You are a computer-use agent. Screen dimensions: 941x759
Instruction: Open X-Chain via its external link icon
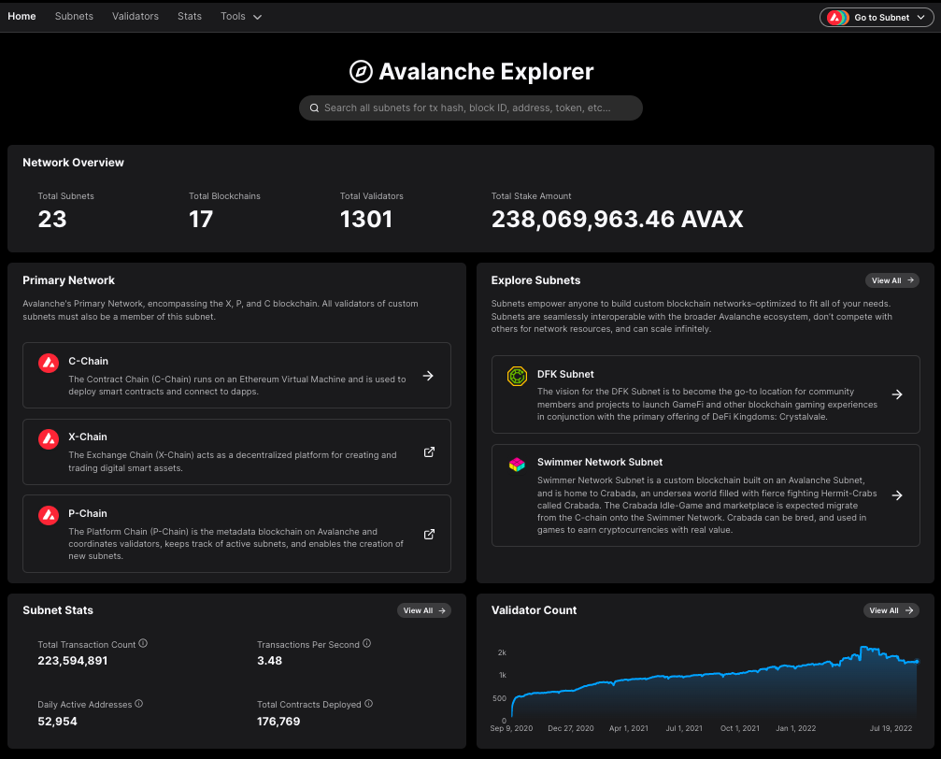pyautogui.click(x=429, y=451)
